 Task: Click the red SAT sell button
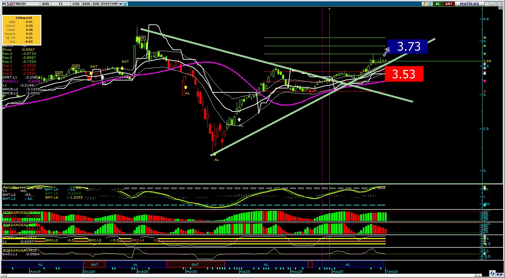(x=449, y=4)
